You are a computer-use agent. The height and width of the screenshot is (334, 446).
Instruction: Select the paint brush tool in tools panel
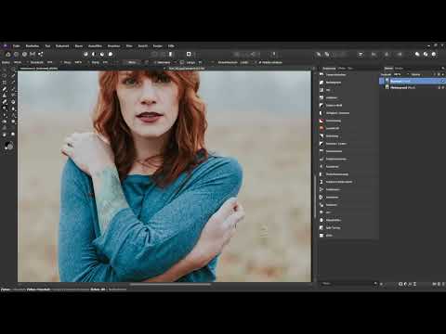coord(5,89)
